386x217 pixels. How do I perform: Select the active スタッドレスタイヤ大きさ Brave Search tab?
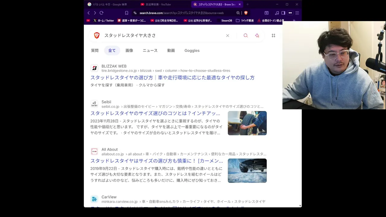[217, 4]
